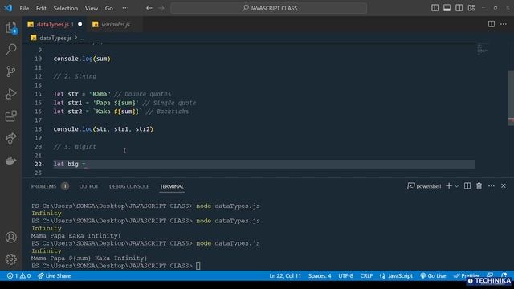Viewport: 514px width, 289px height.
Task: Click the terminal prompt input cursor
Action: 198,266
